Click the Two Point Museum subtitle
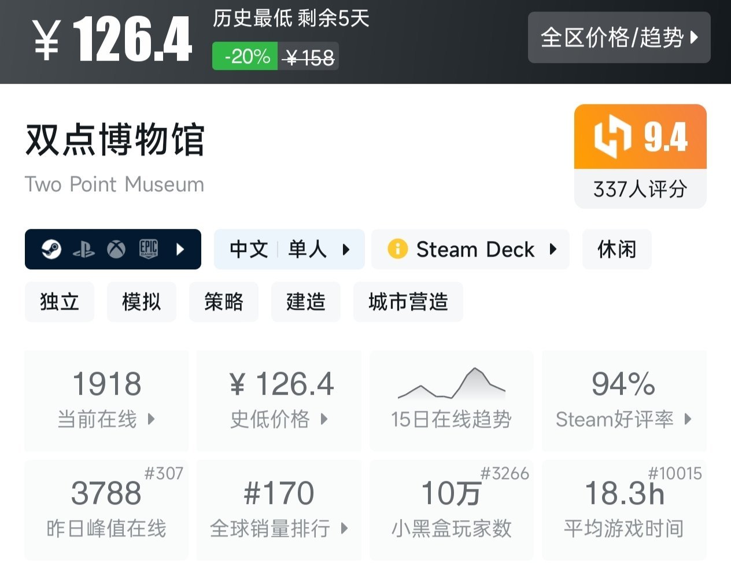This screenshot has height=563, width=731. pos(115,184)
